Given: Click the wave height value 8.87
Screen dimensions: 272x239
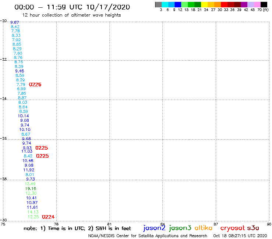Looking at the screenshot, I should (x=22, y=98).
